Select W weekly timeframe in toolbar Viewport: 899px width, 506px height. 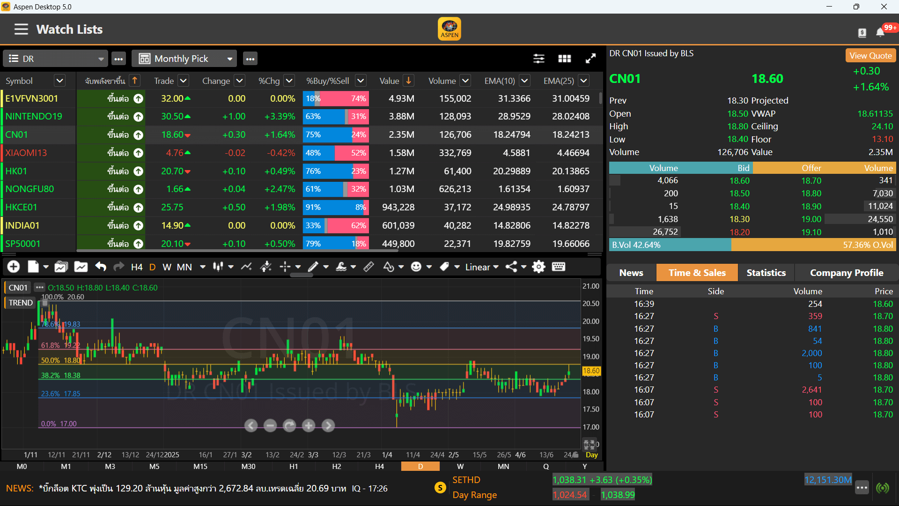point(167,267)
